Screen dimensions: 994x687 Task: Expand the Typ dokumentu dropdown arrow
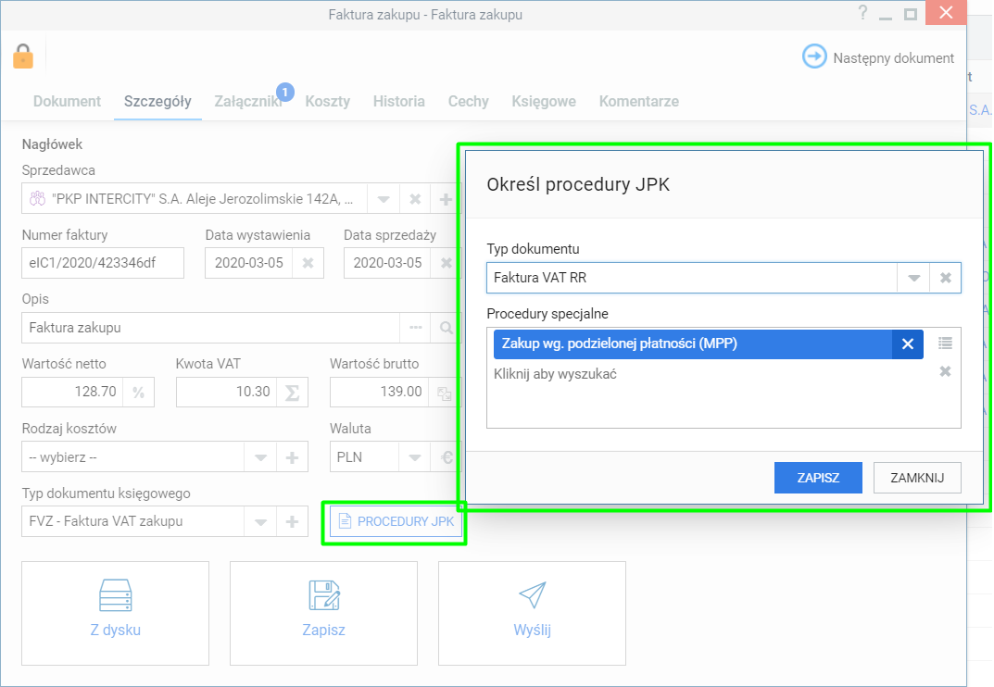point(913,278)
